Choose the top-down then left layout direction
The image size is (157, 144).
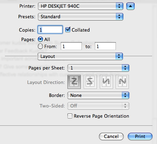(122, 82)
